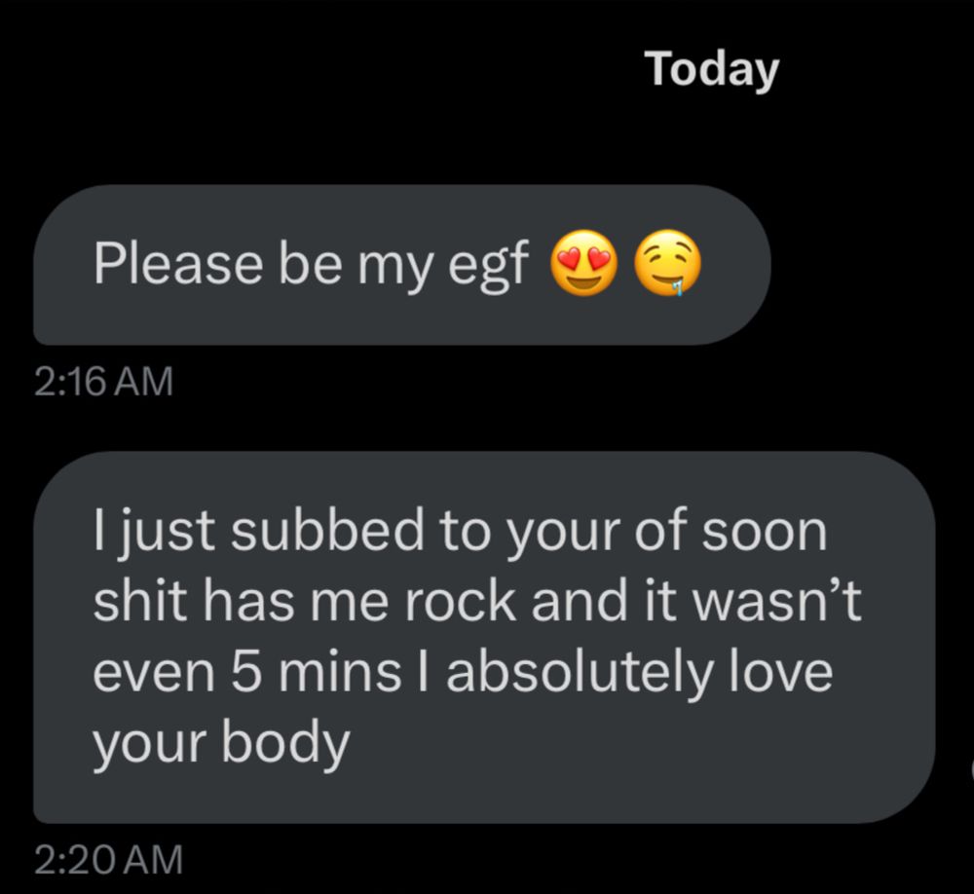Click partial gray element at right edge
This screenshot has width=974, height=894.
click(971, 769)
